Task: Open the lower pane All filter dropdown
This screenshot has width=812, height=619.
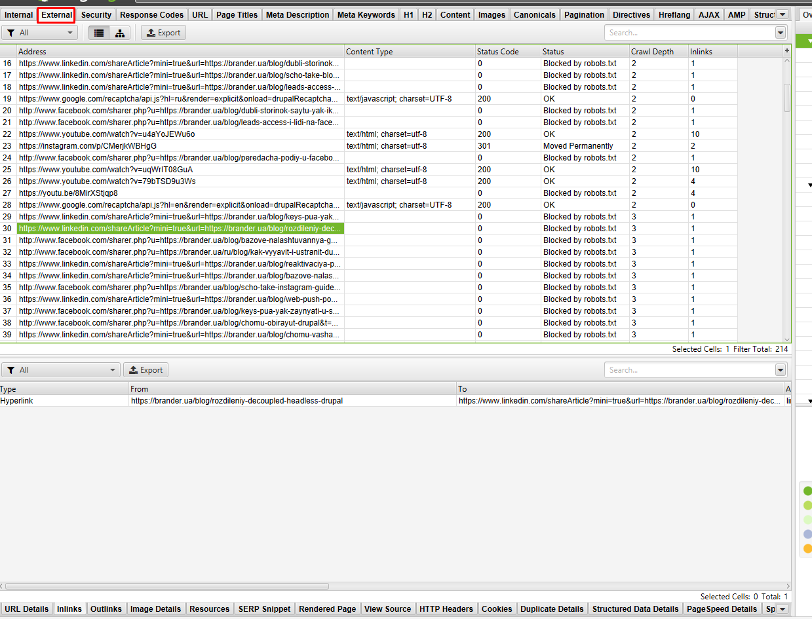Action: pyautogui.click(x=61, y=370)
